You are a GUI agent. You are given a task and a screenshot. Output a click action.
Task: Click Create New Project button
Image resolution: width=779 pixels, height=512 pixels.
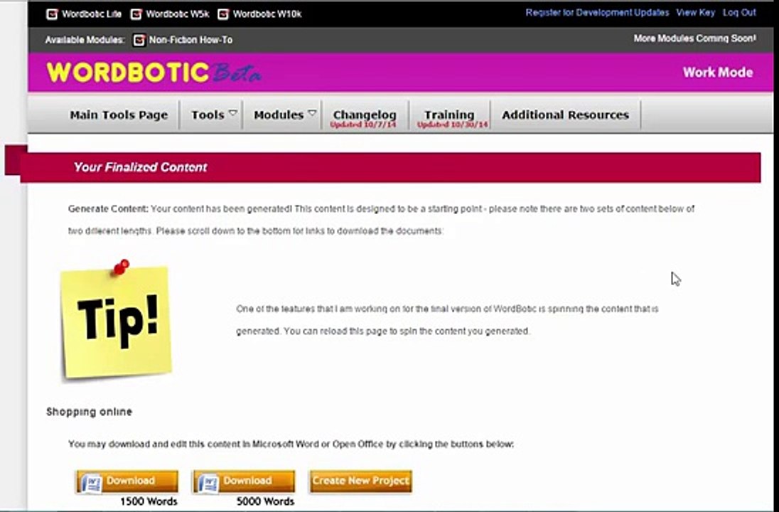pyautogui.click(x=360, y=481)
